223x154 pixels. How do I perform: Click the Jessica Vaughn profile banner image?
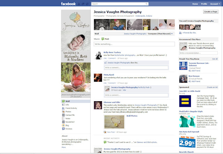click(x=76, y=54)
